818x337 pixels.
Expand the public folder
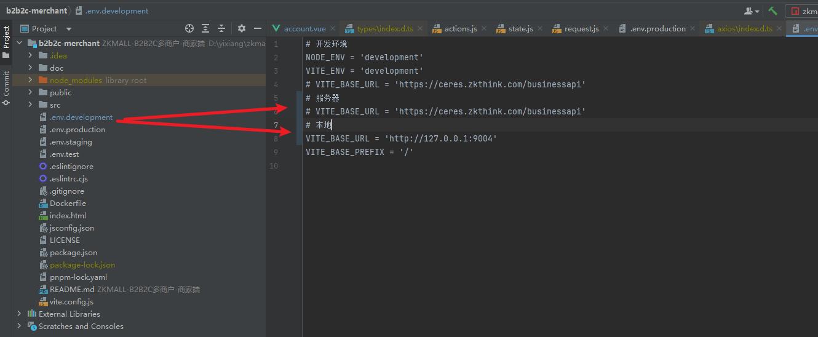click(30, 92)
